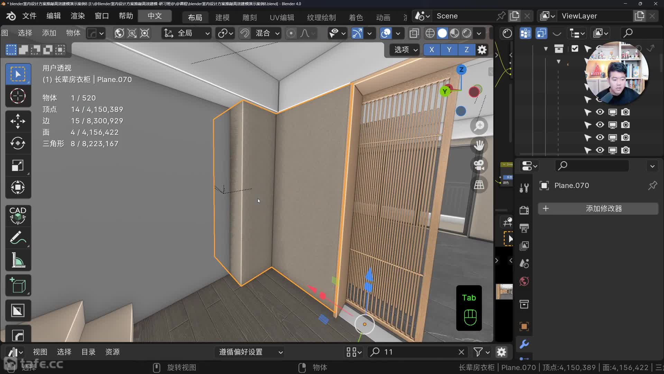
Task: Open the 文件 menu
Action: [29, 16]
